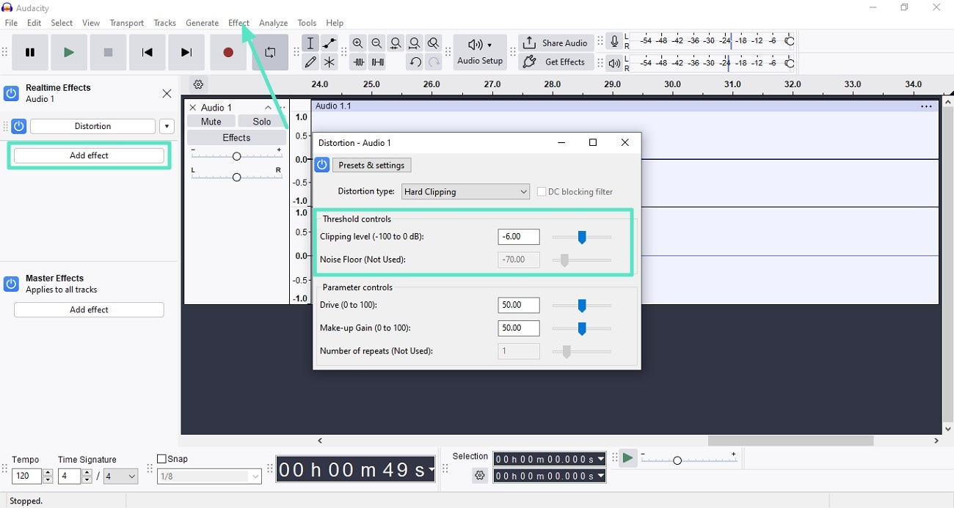
Task: Open the Effect menu
Action: click(x=238, y=23)
